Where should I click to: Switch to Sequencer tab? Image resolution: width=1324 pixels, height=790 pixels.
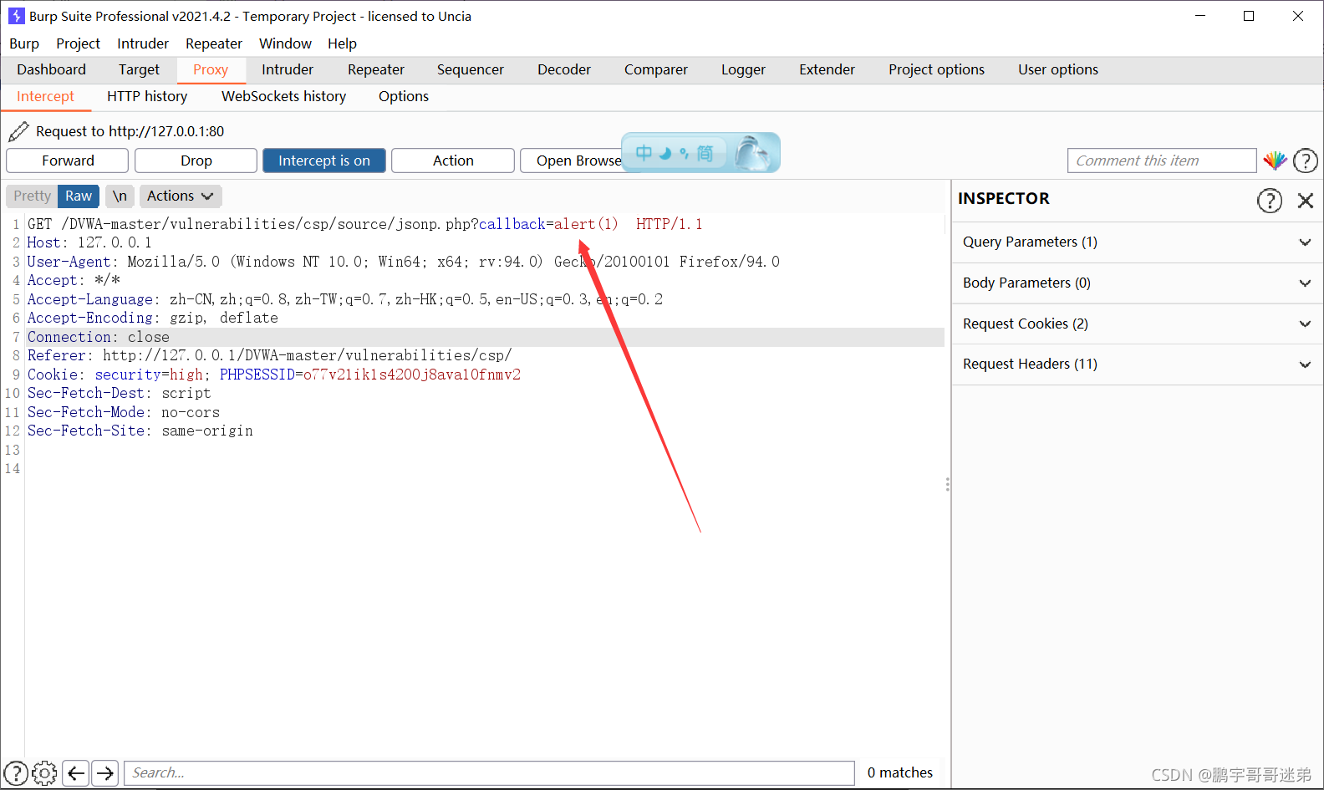[x=471, y=70]
